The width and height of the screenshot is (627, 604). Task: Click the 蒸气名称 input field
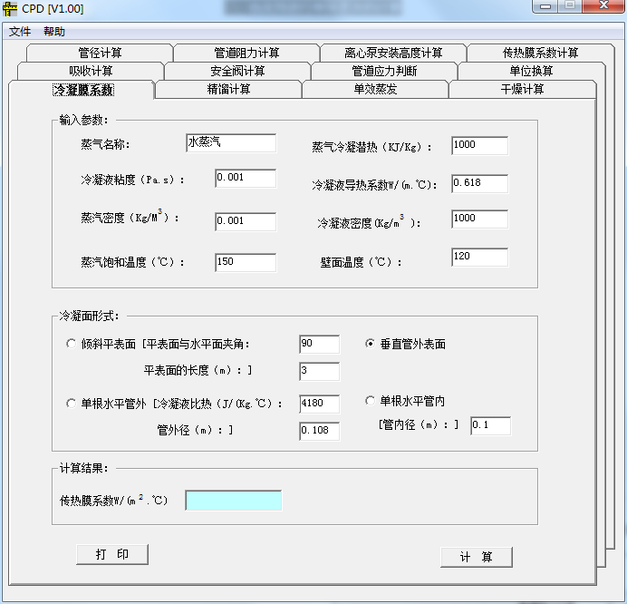[230, 143]
